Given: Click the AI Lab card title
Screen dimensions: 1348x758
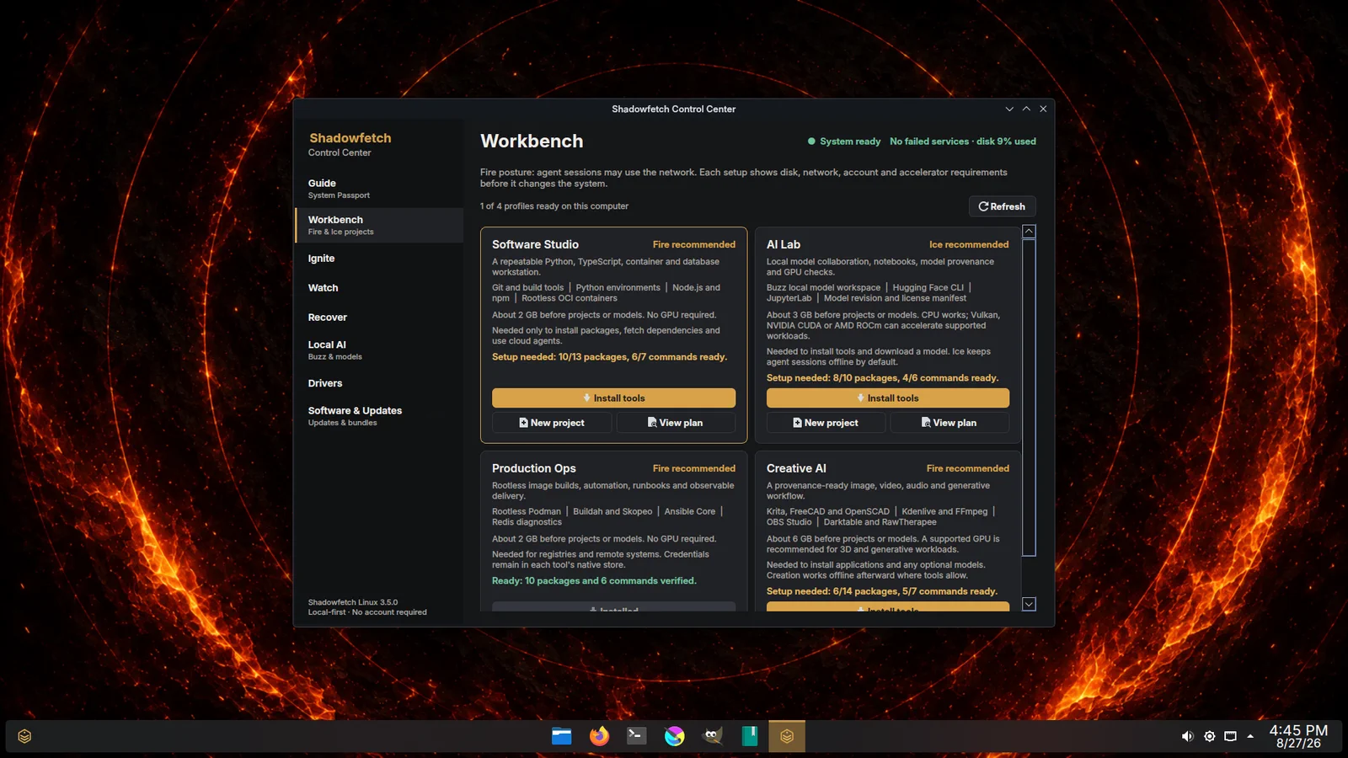Looking at the screenshot, I should point(784,244).
